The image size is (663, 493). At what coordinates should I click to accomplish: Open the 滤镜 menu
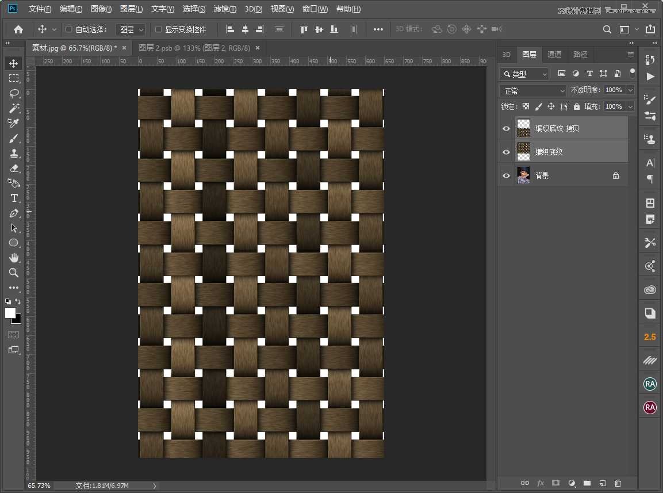[225, 9]
